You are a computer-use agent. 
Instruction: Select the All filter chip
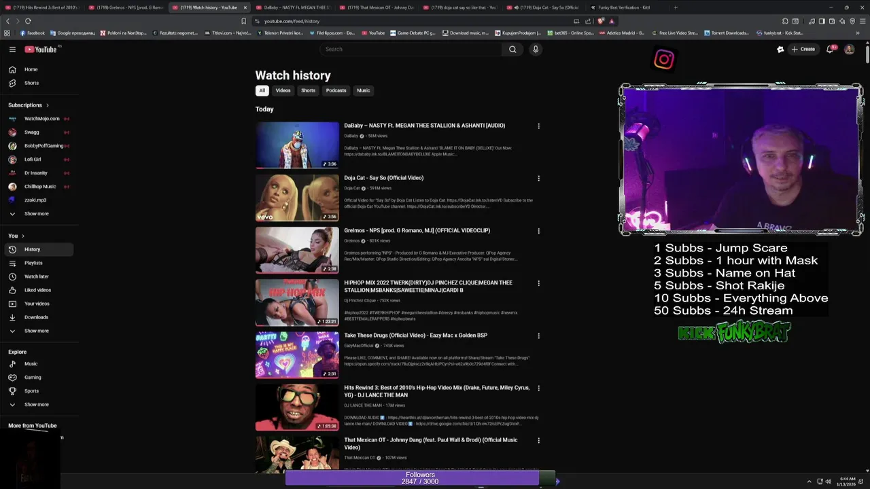[x=262, y=90]
